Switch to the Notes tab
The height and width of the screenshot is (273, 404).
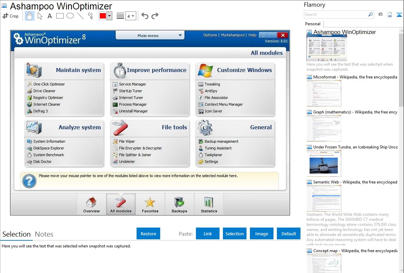pos(44,234)
